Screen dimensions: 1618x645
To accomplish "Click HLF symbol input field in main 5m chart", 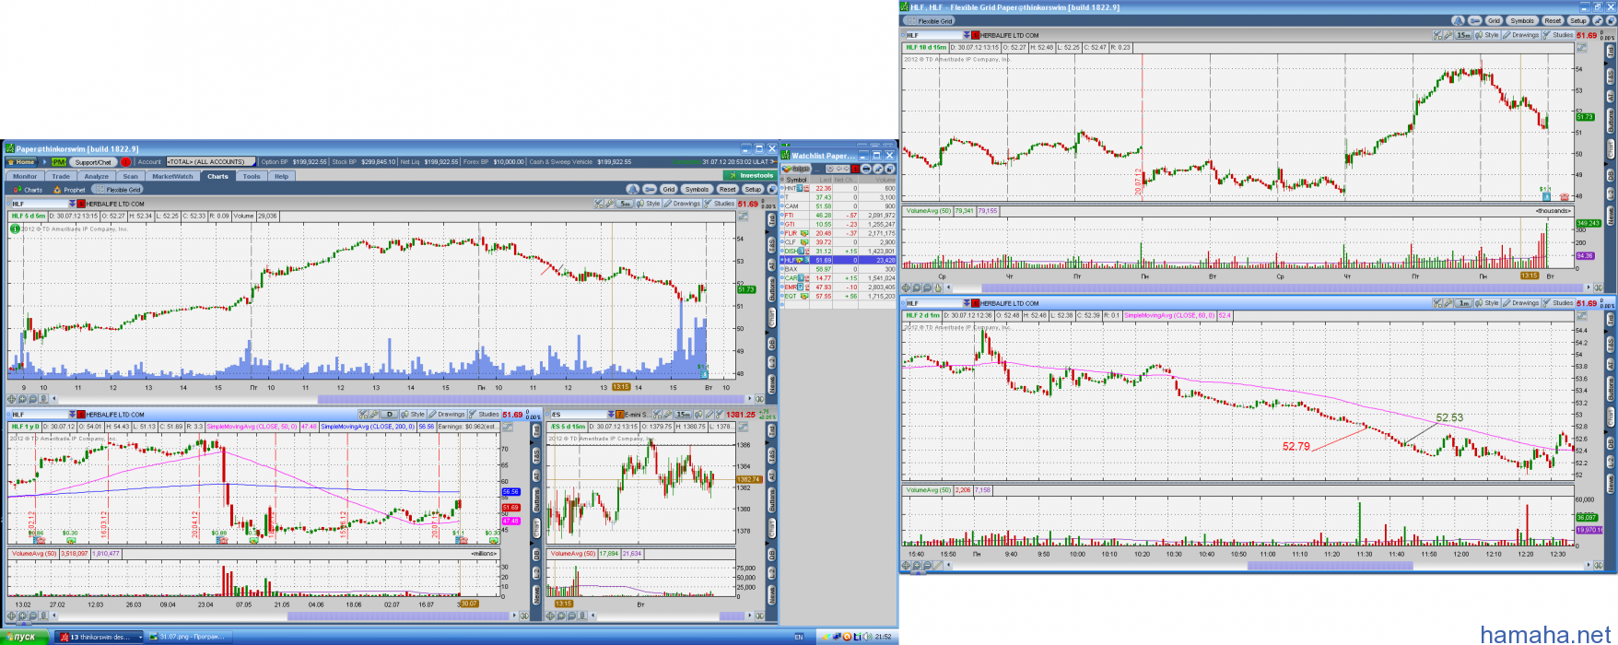I will (40, 204).
